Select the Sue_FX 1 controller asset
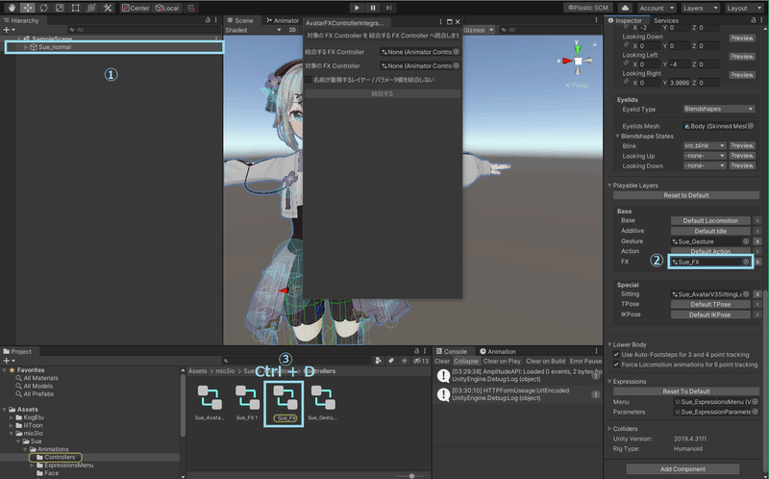Image resolution: width=769 pixels, height=479 pixels. [x=247, y=403]
